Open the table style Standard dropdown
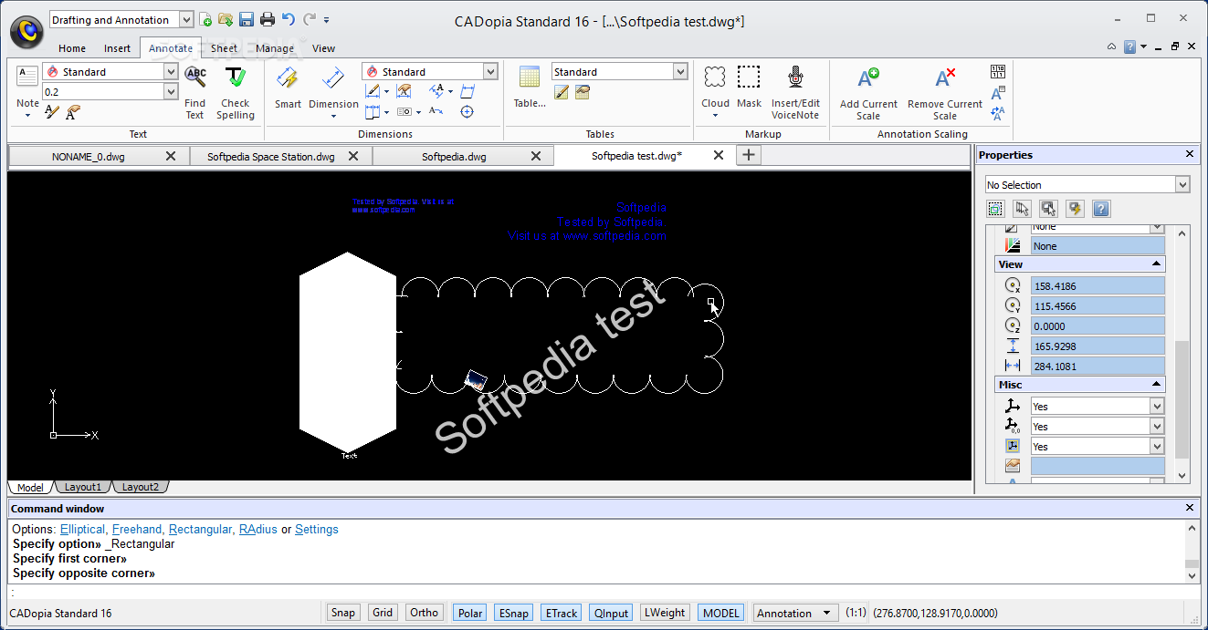 680,71
